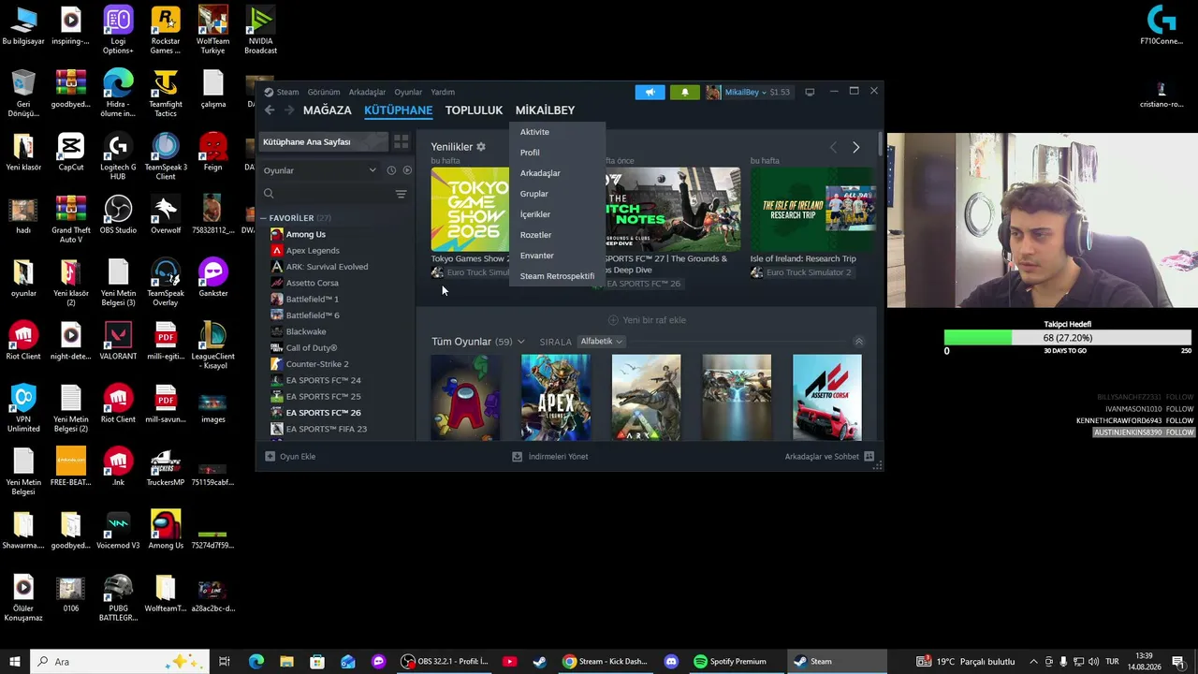This screenshot has height=674, width=1198.
Task: Select the TeamSpeak 3 Client desktop icon
Action: [166, 156]
